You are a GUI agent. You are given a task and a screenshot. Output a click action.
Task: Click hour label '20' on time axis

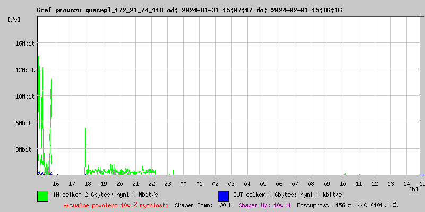tap(120, 184)
